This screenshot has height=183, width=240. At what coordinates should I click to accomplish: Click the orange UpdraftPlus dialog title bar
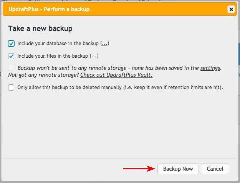[154, 9]
